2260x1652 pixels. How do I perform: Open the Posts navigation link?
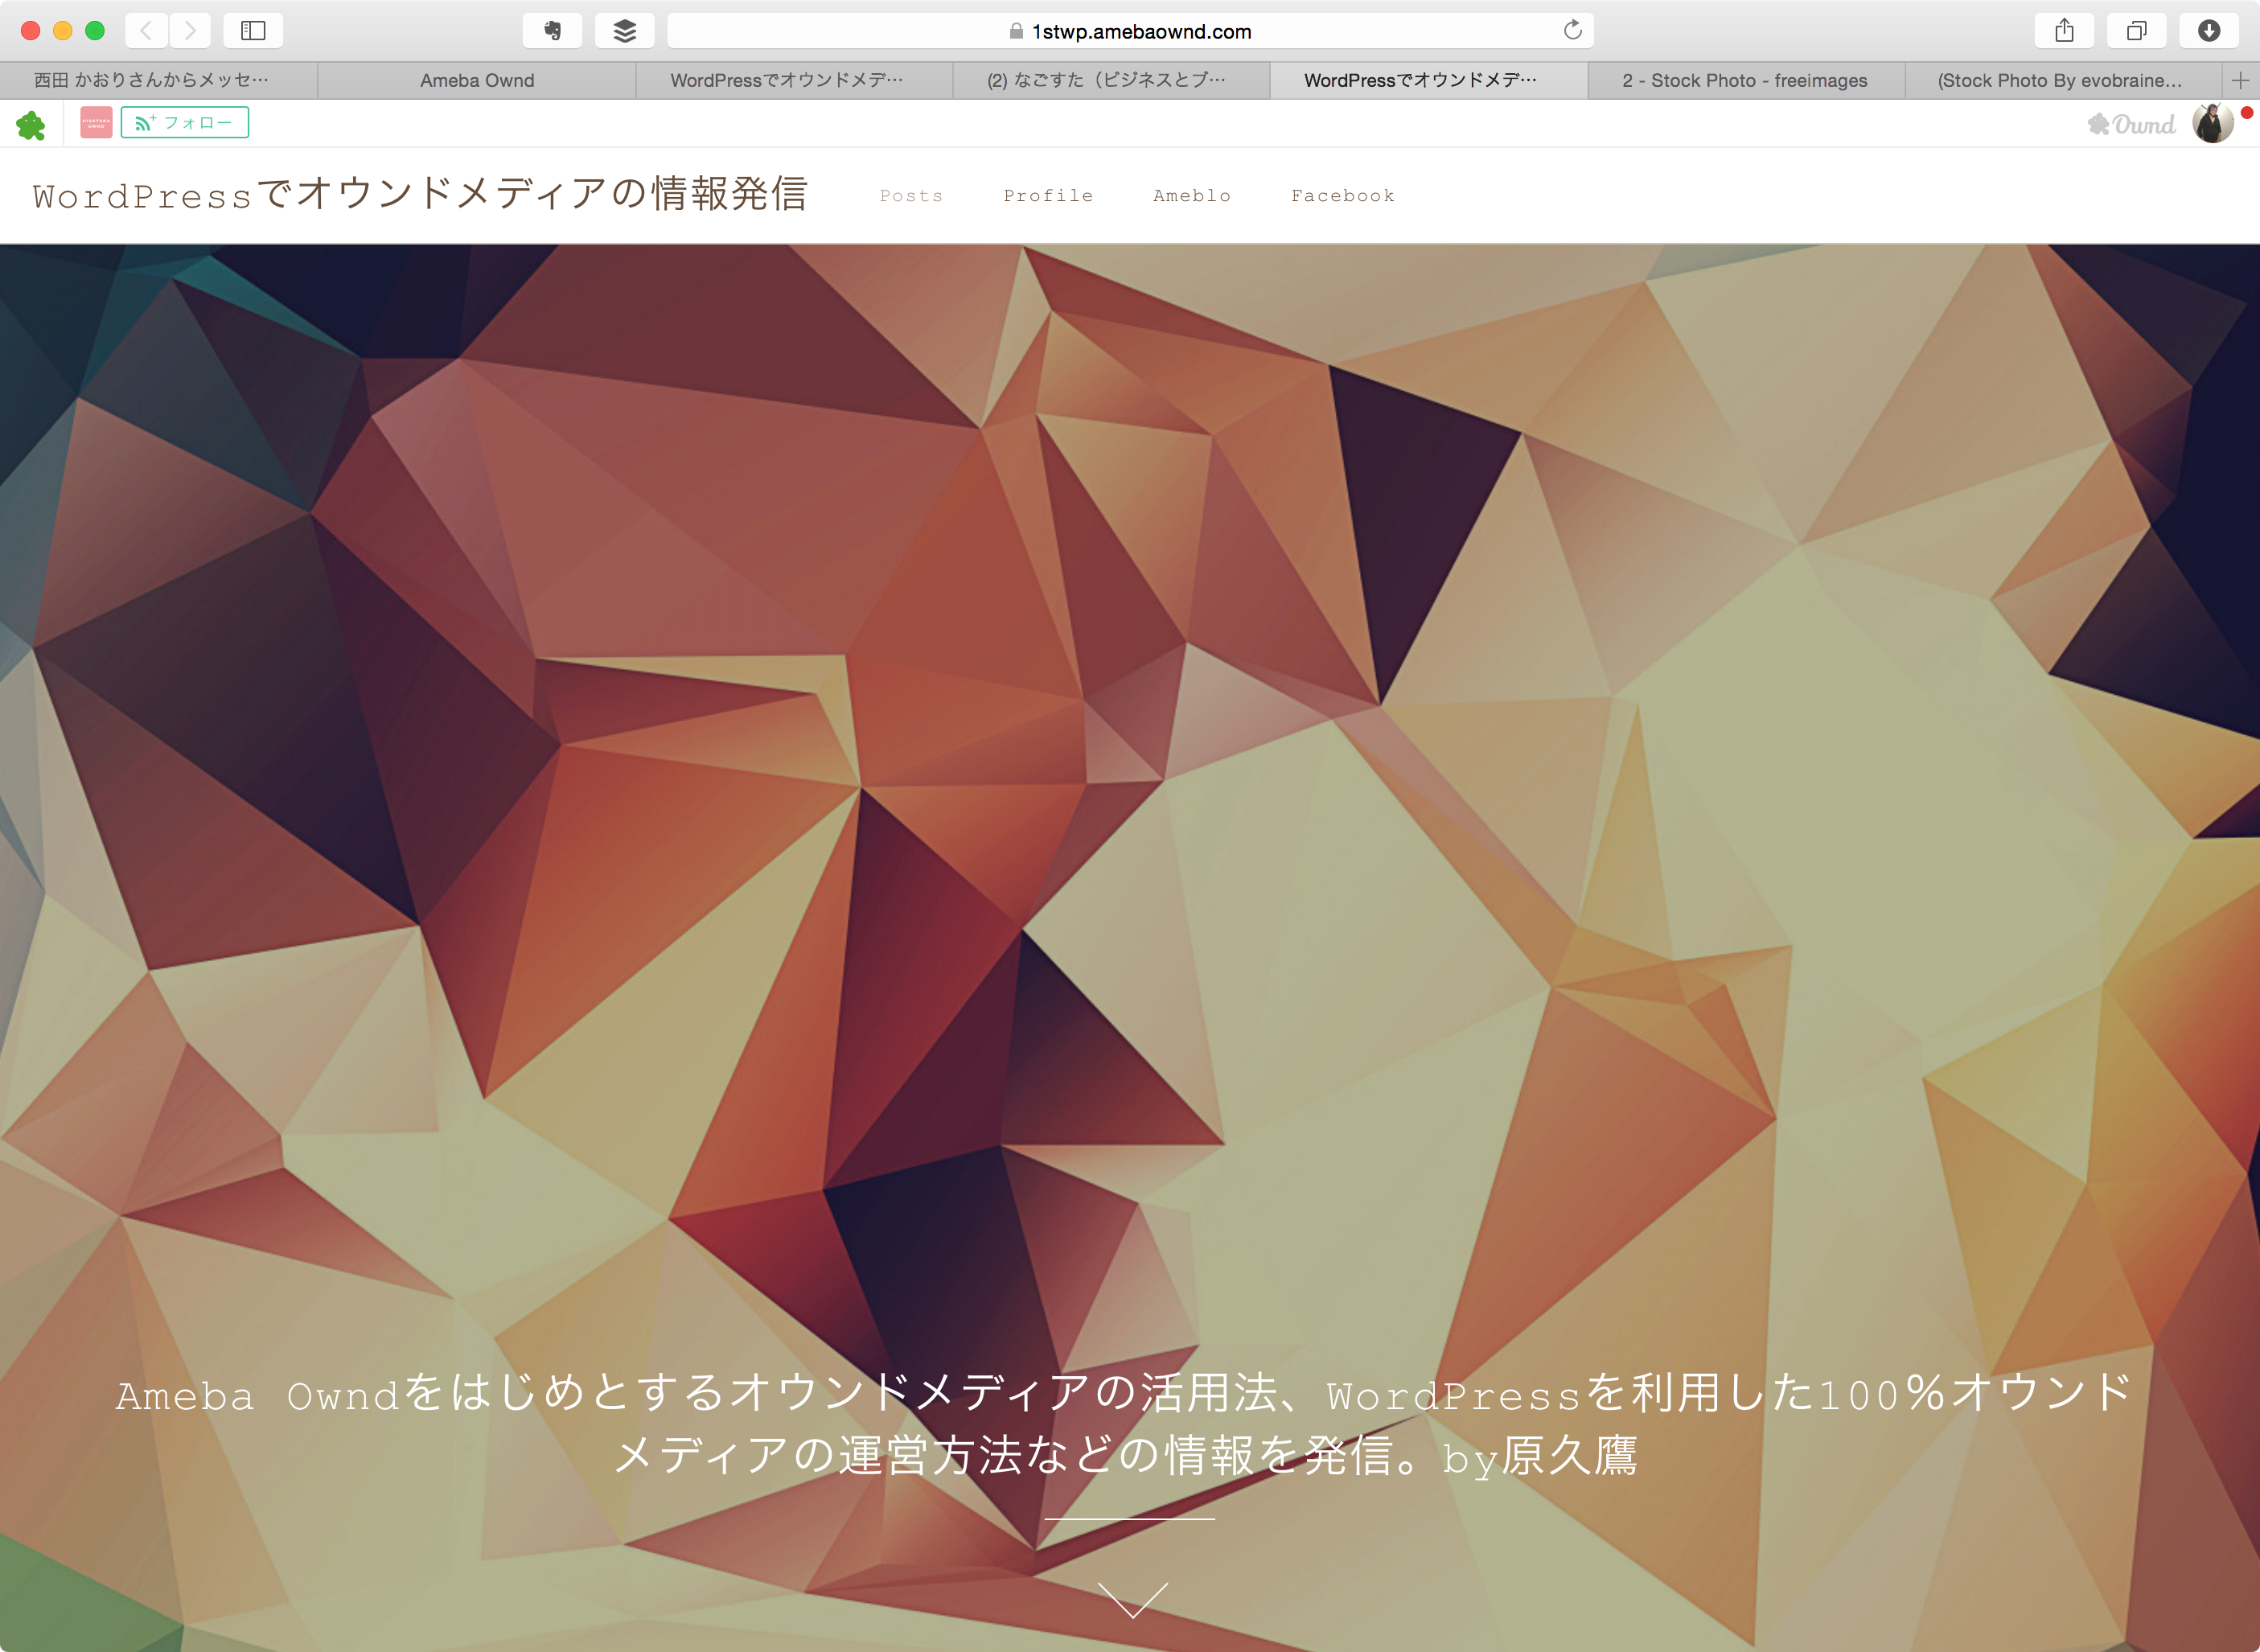click(x=911, y=196)
